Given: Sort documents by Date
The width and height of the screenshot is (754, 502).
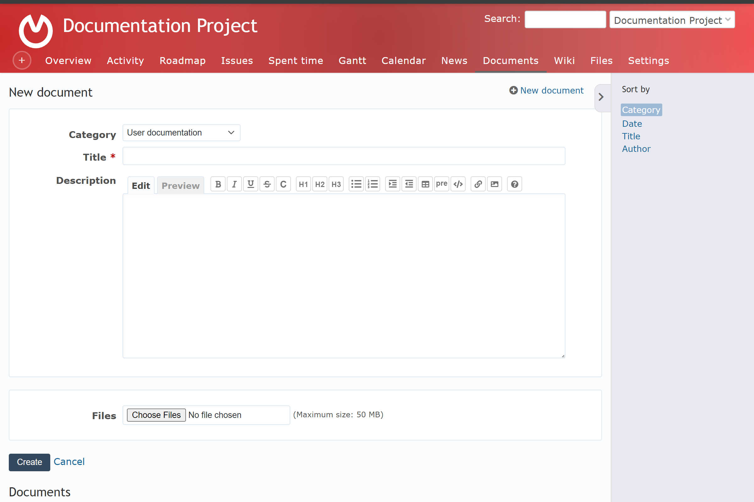Looking at the screenshot, I should (x=632, y=124).
